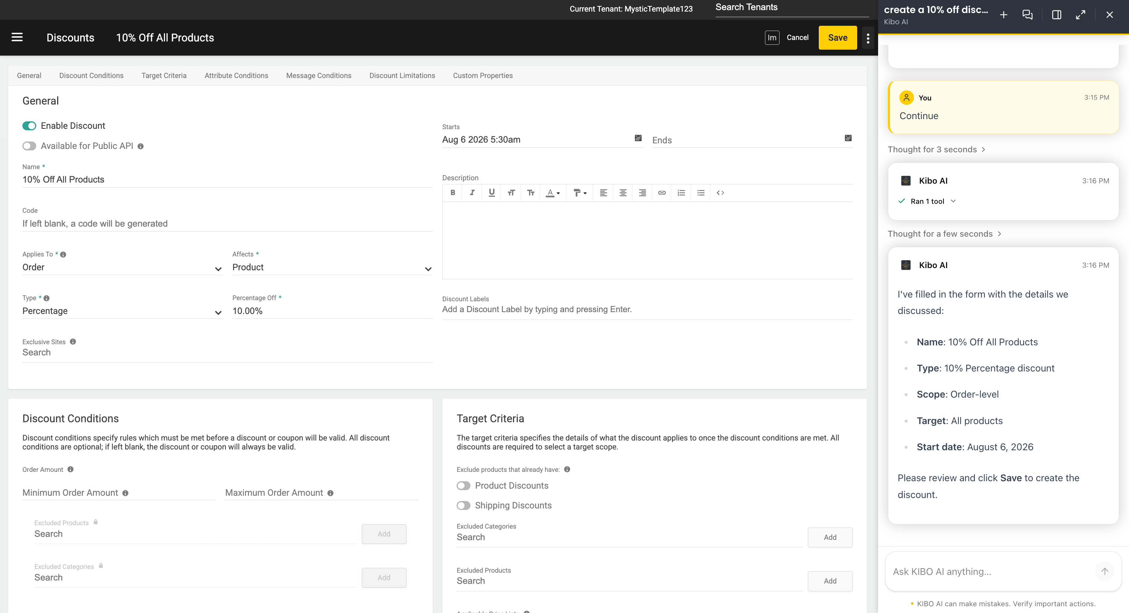This screenshot has width=1129, height=613.
Task: Insert numbered list in Description
Action: pos(681,192)
